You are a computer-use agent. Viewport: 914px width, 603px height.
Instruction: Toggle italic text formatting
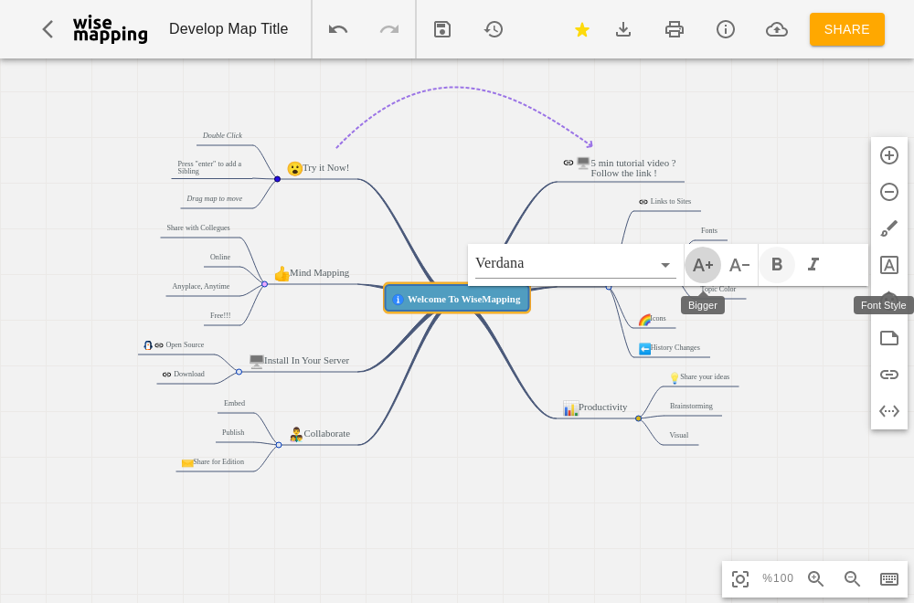click(x=813, y=265)
